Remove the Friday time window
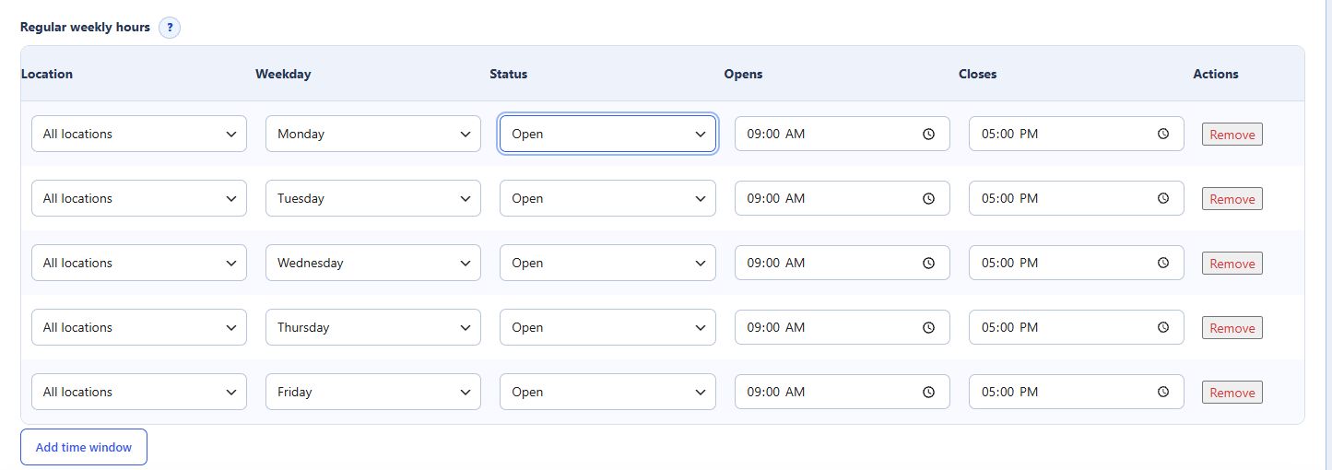 coord(1232,393)
